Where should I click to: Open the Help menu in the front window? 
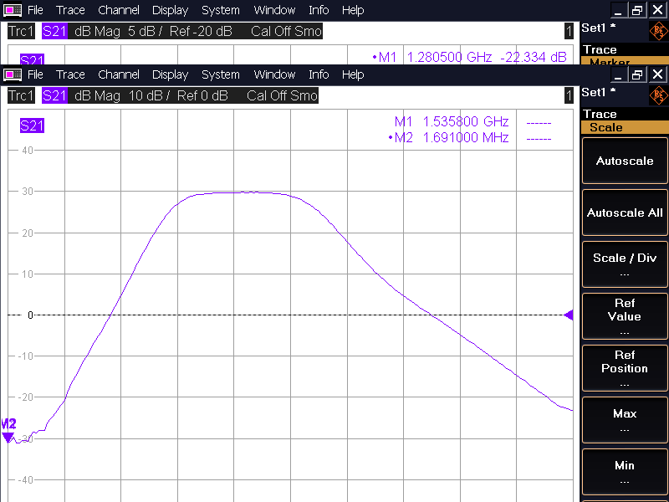(353, 74)
